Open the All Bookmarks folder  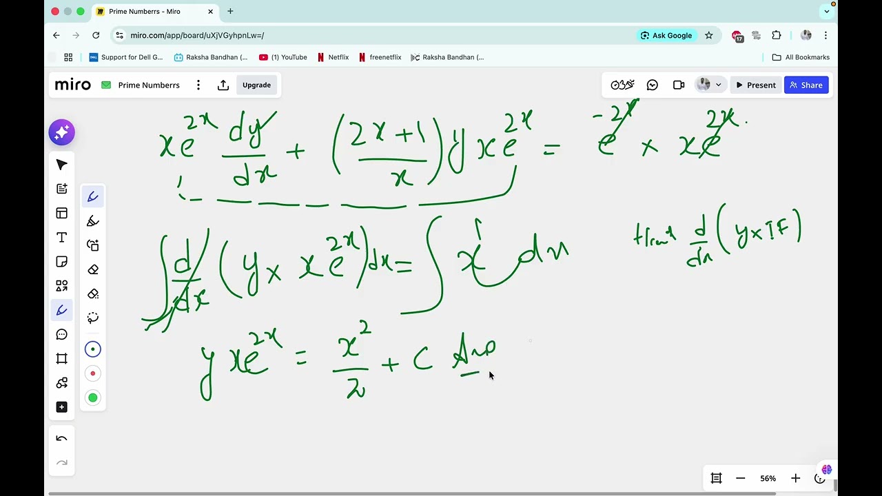click(801, 57)
